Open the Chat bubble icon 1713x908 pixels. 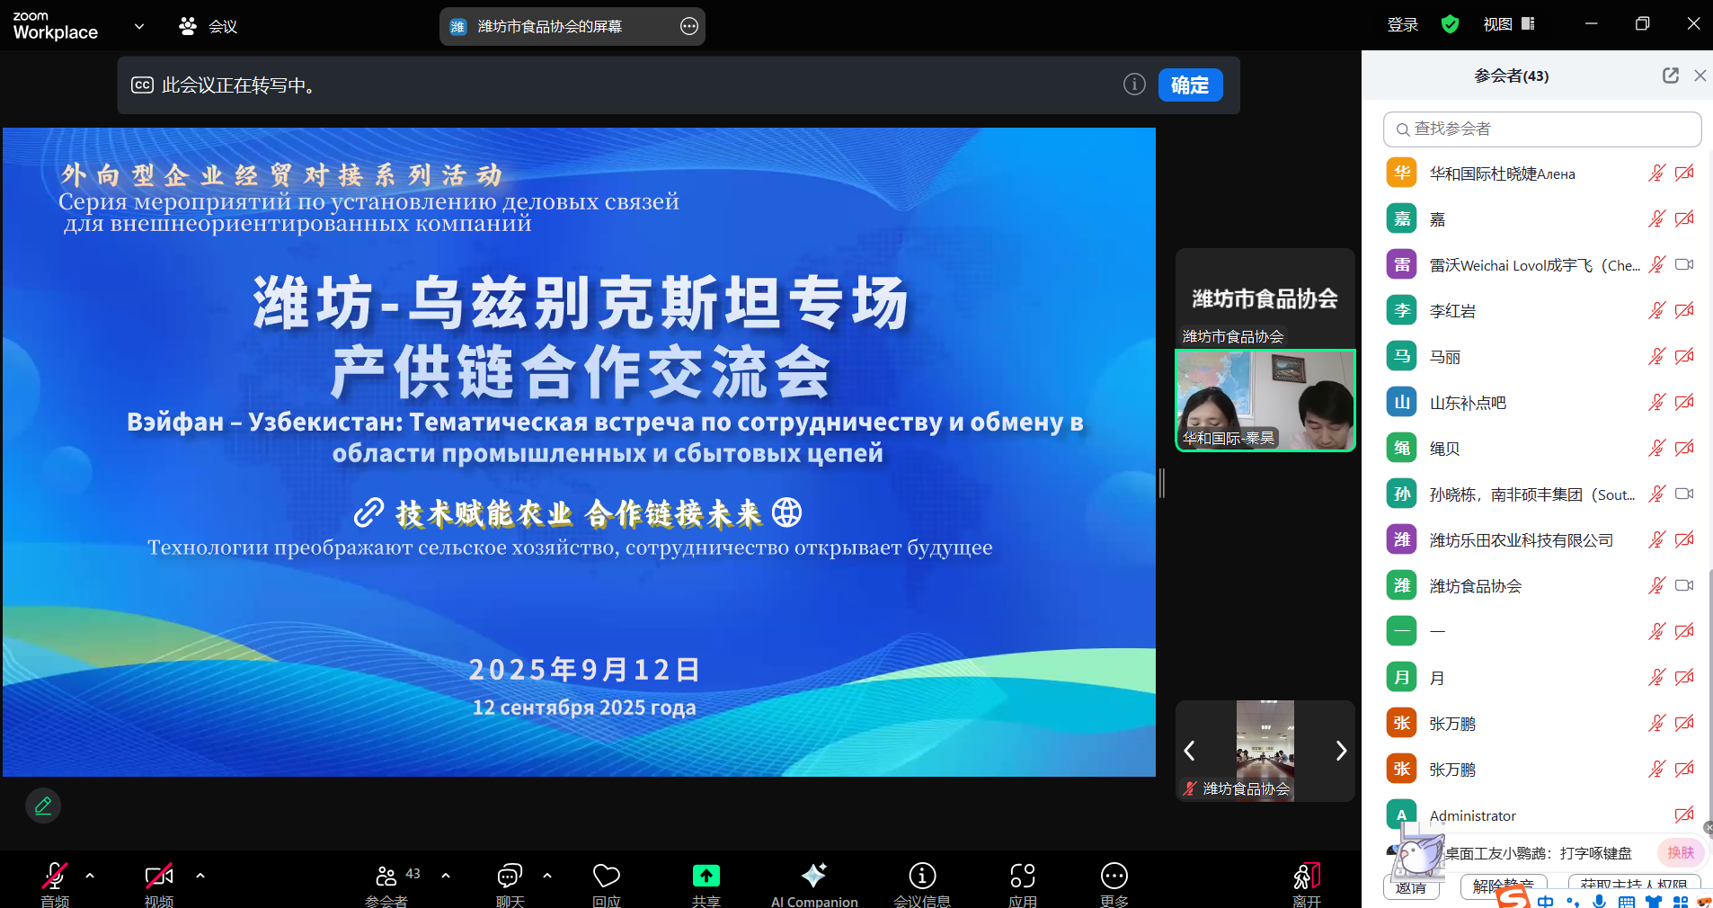click(x=510, y=877)
